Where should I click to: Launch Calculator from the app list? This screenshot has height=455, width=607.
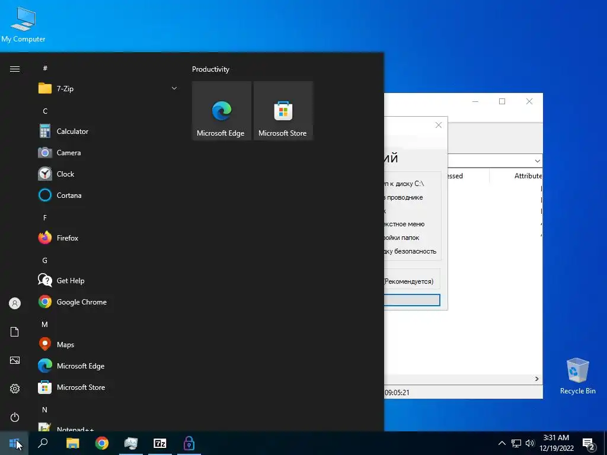point(108,131)
